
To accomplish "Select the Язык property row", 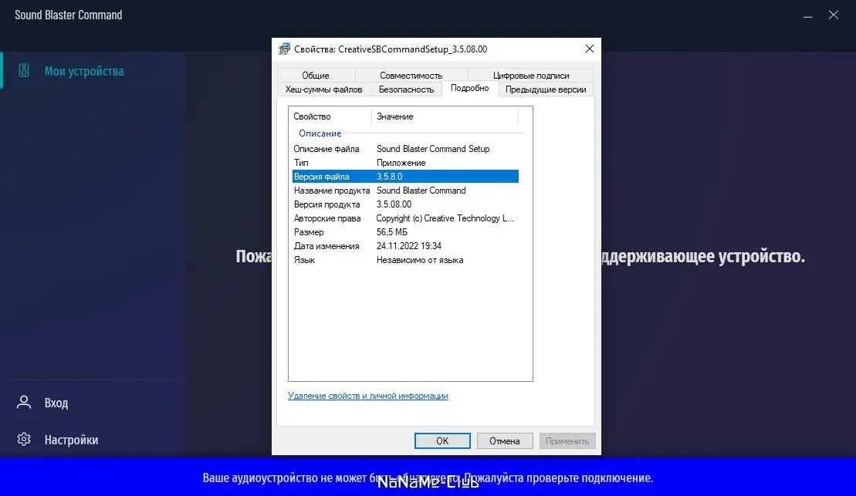I will 405,260.
